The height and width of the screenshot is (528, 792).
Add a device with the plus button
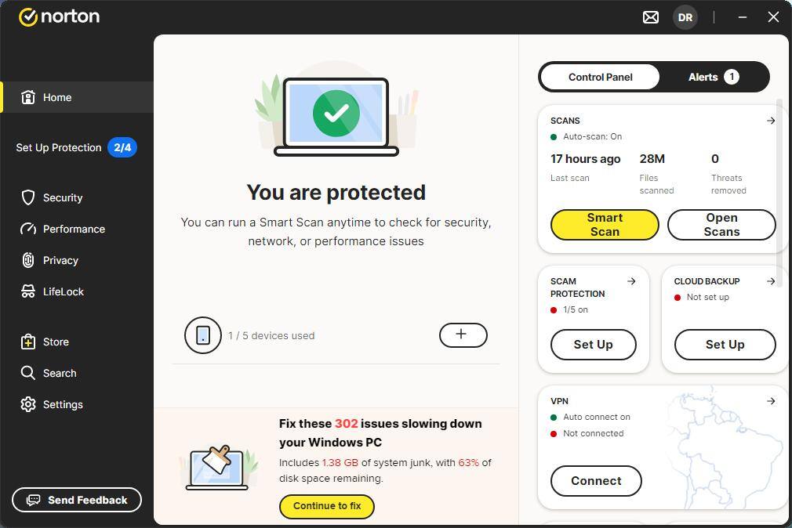(x=463, y=335)
